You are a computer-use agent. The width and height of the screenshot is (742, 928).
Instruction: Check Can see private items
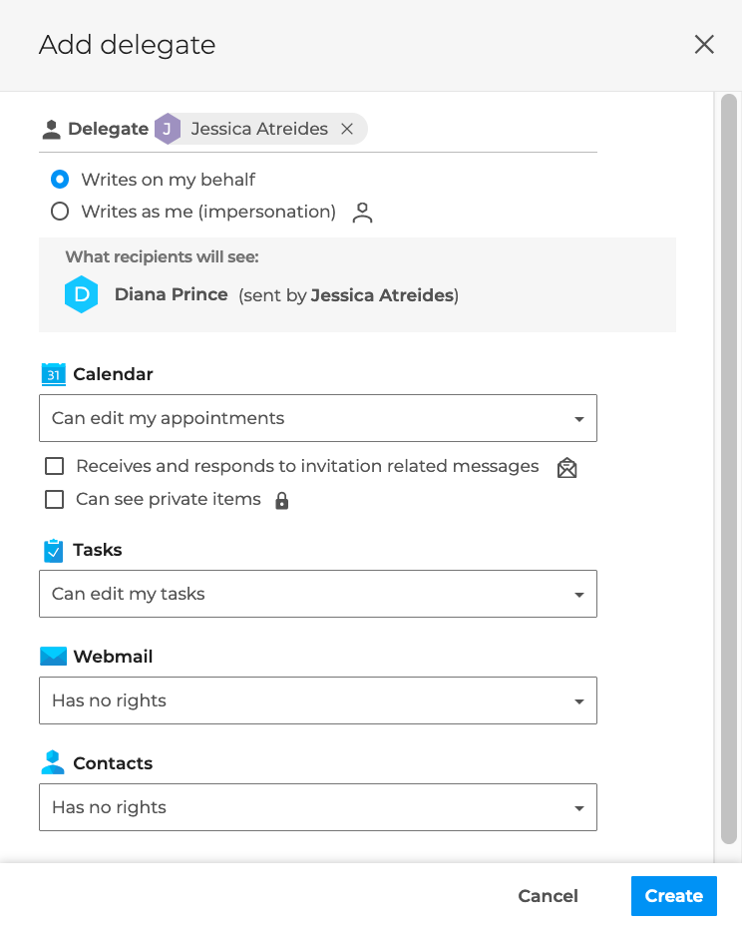click(x=55, y=499)
